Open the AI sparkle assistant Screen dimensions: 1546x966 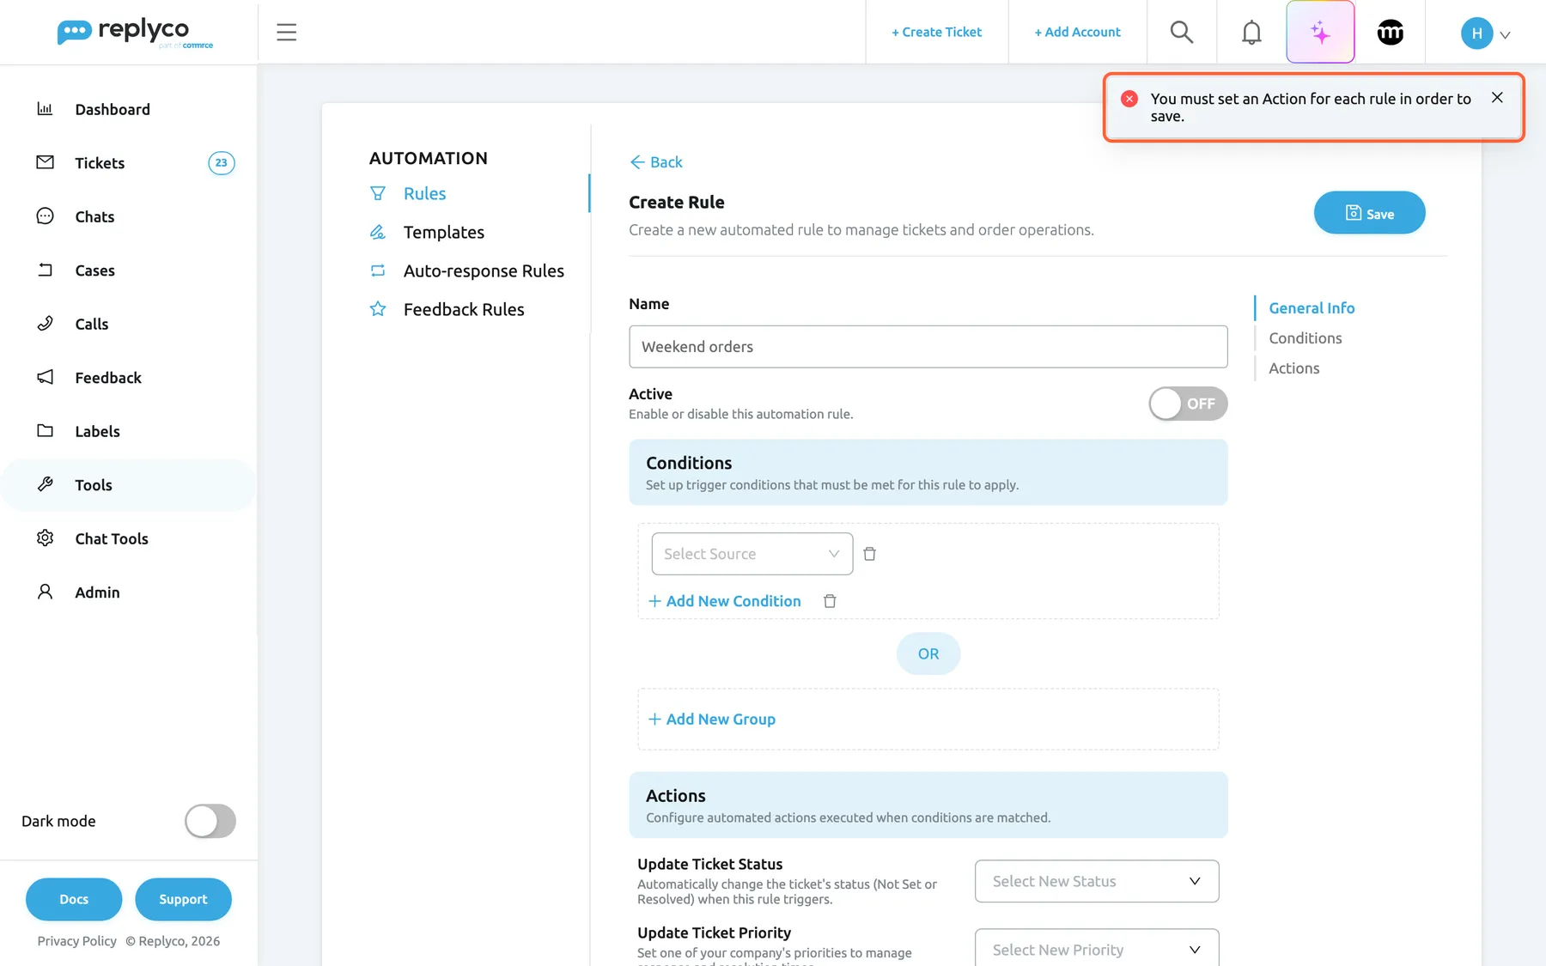coord(1320,33)
